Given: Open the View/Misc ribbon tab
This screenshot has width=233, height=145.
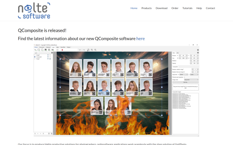Looking at the screenshot, I should pos(63,47).
